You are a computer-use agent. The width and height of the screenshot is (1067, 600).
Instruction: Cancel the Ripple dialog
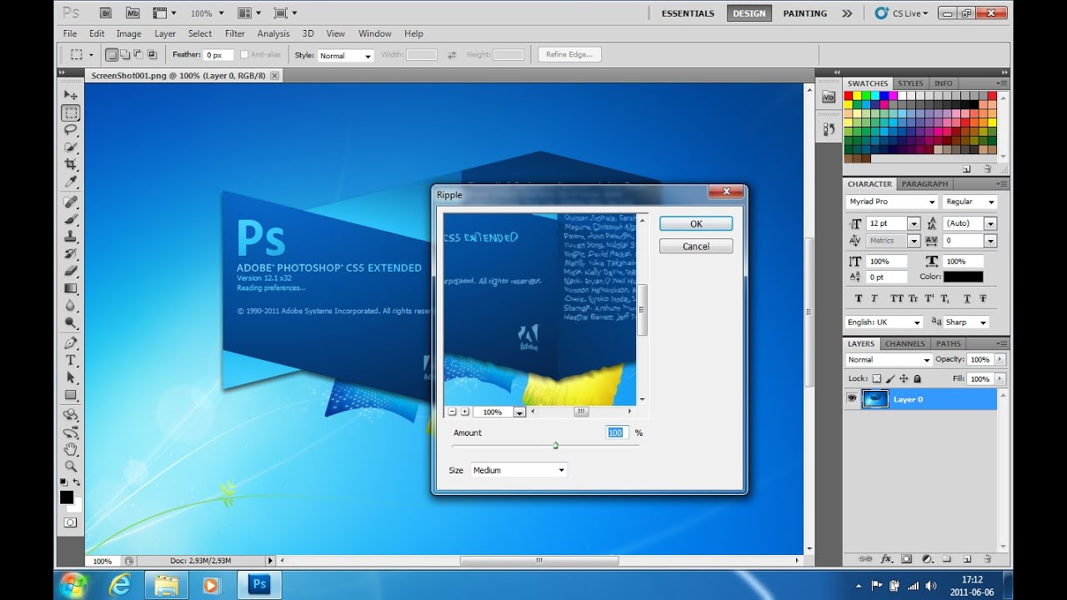696,246
